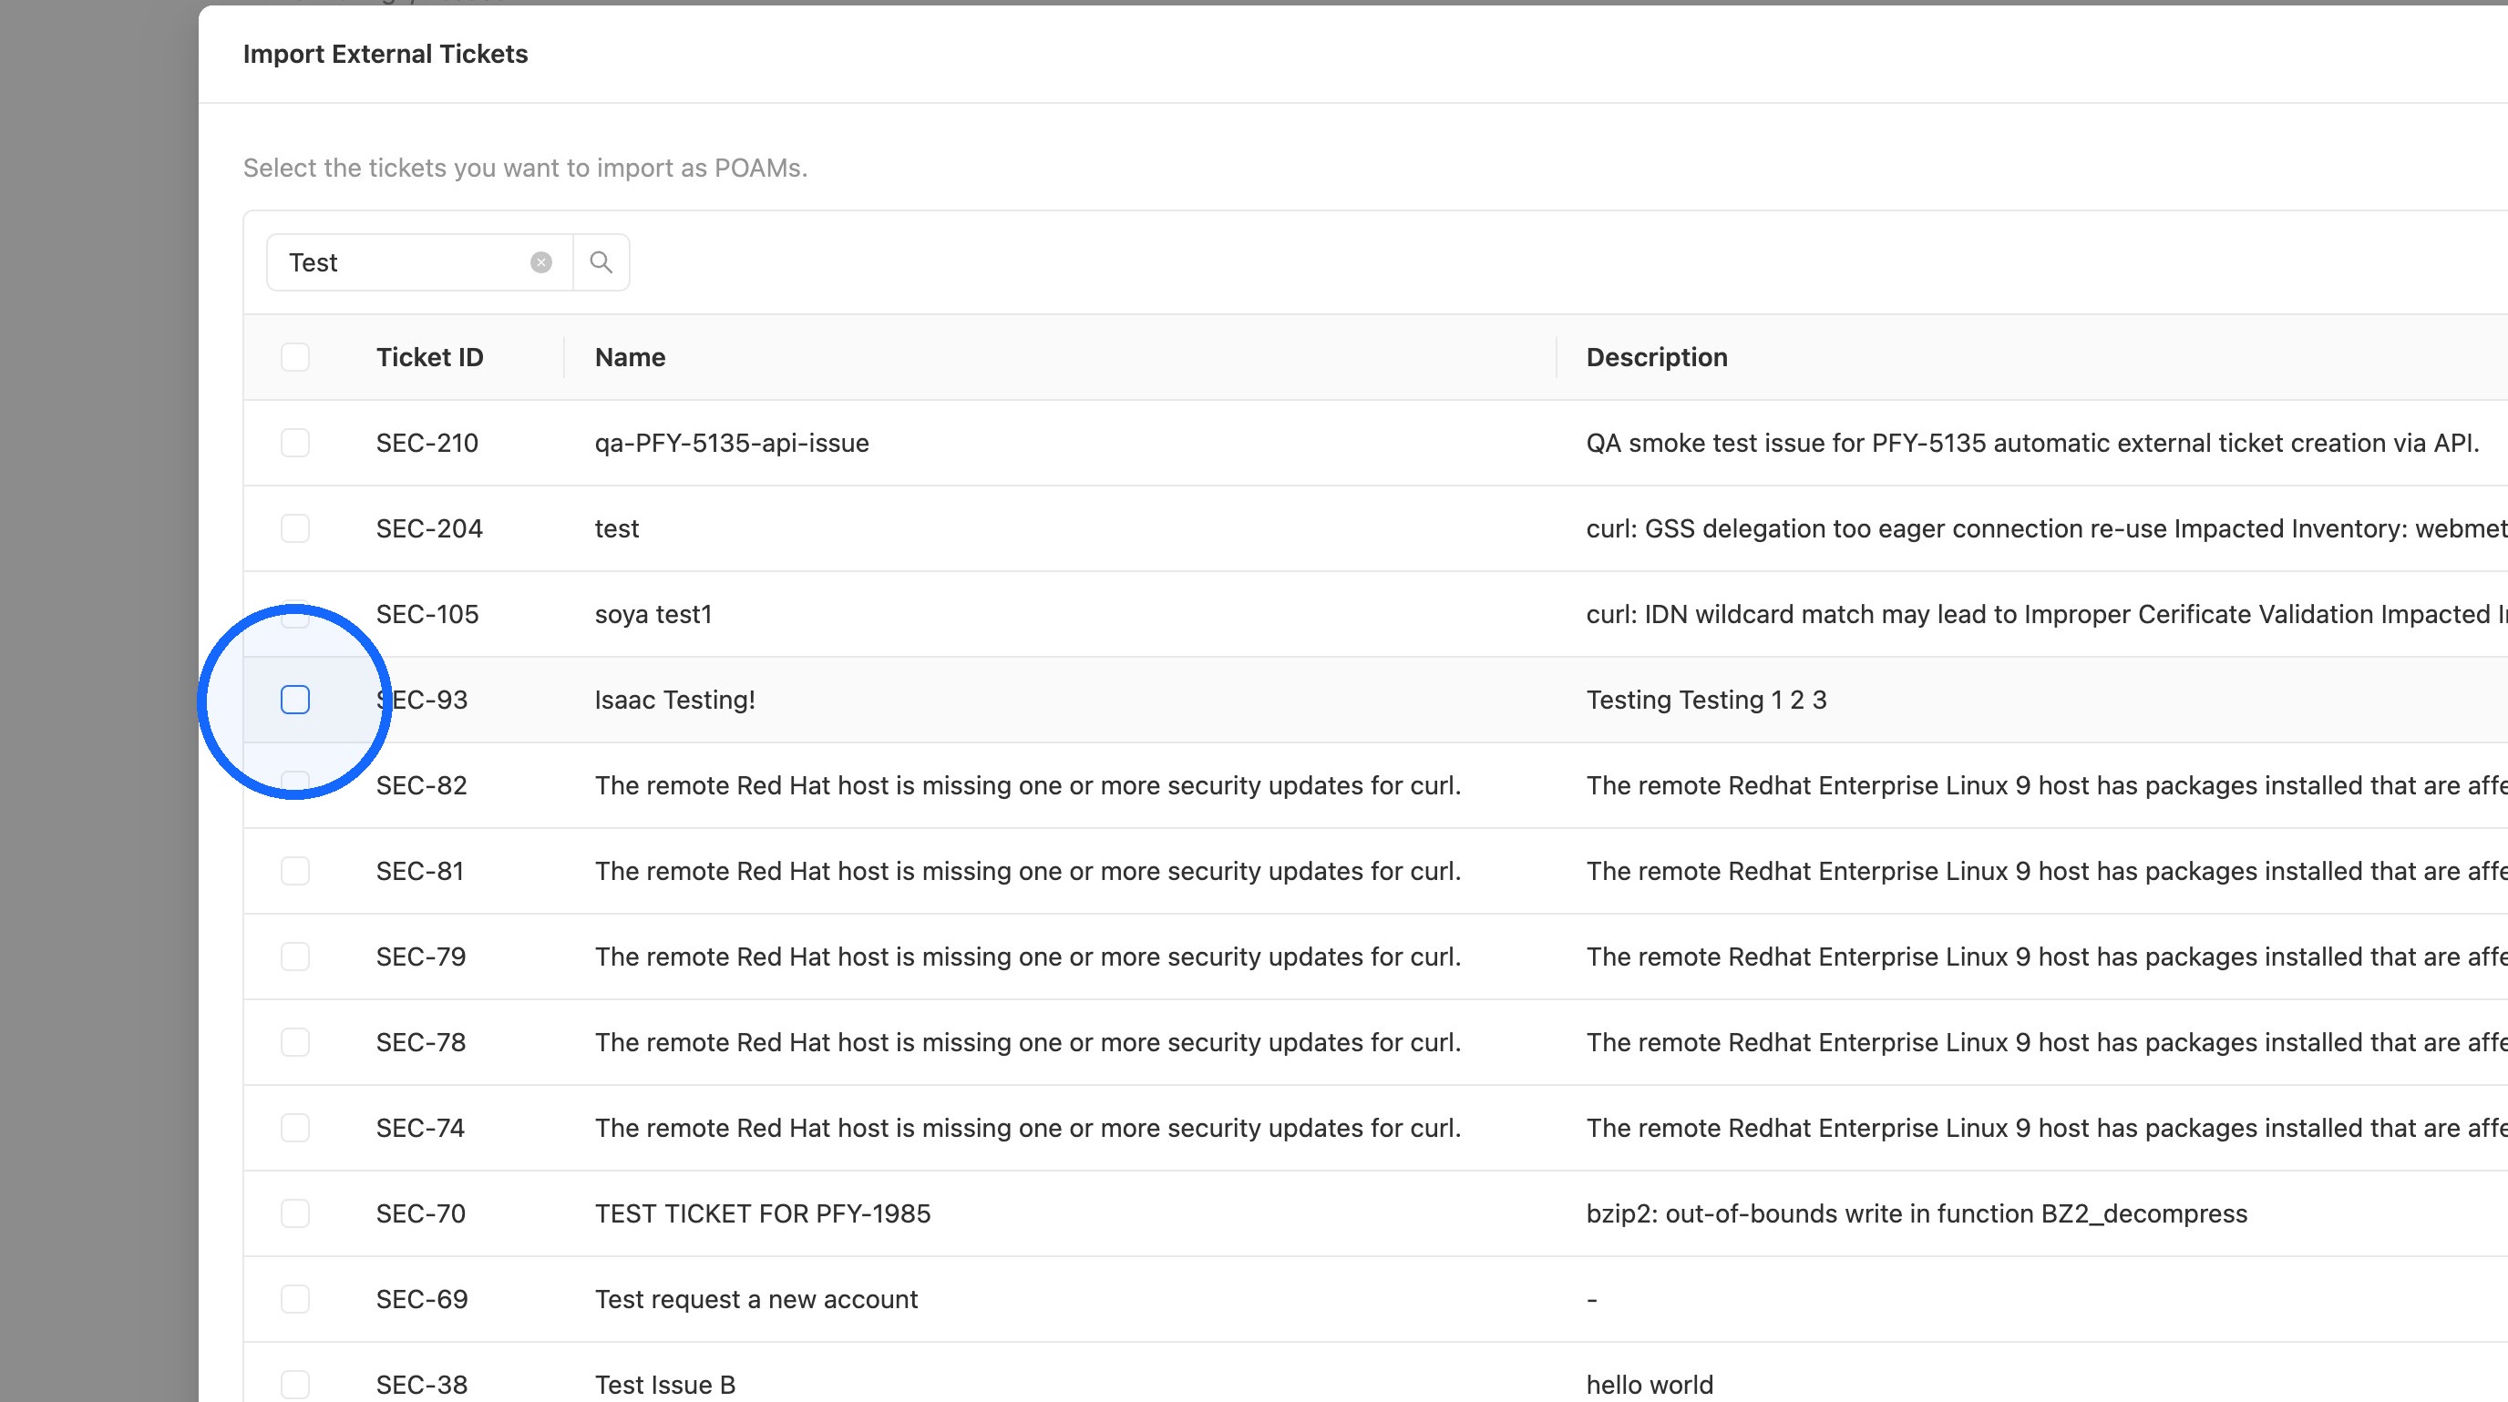Image resolution: width=2508 pixels, height=1402 pixels.
Task: Click Testing Testing 1 2 3 description
Action: click(1706, 700)
